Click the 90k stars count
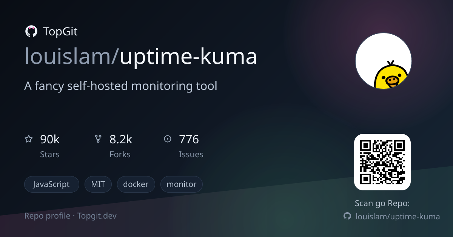This screenshot has width=453, height=237. [x=50, y=140]
